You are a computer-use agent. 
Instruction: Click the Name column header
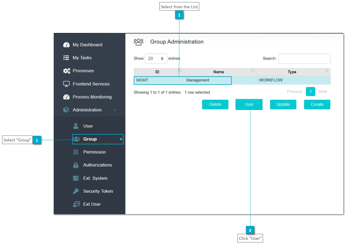[x=220, y=72]
